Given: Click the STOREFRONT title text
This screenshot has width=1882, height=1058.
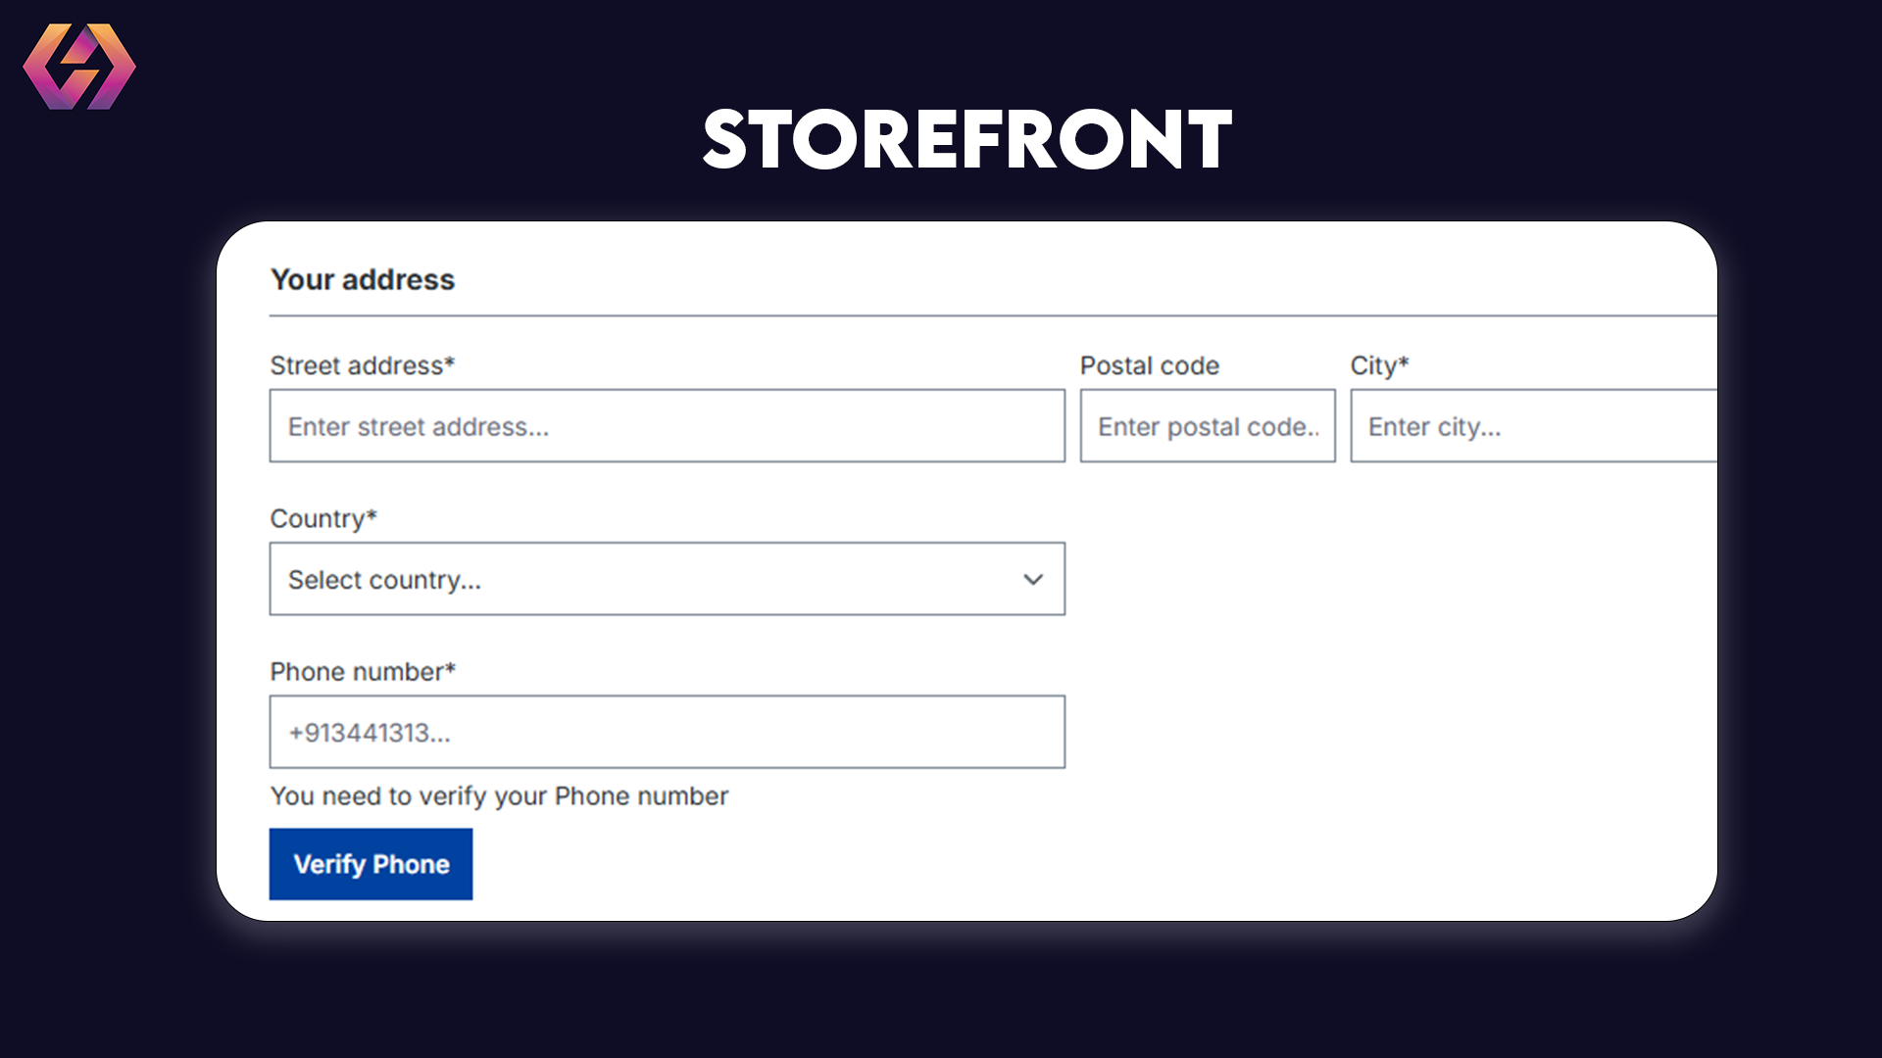Looking at the screenshot, I should (967, 139).
